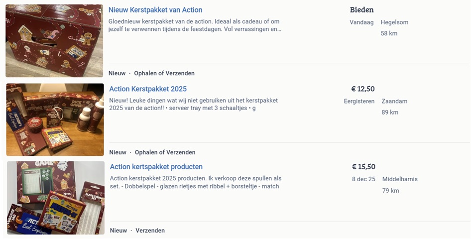Click the 'Bieden' price label
Viewport: 471px width, 239px height.
tap(361, 10)
